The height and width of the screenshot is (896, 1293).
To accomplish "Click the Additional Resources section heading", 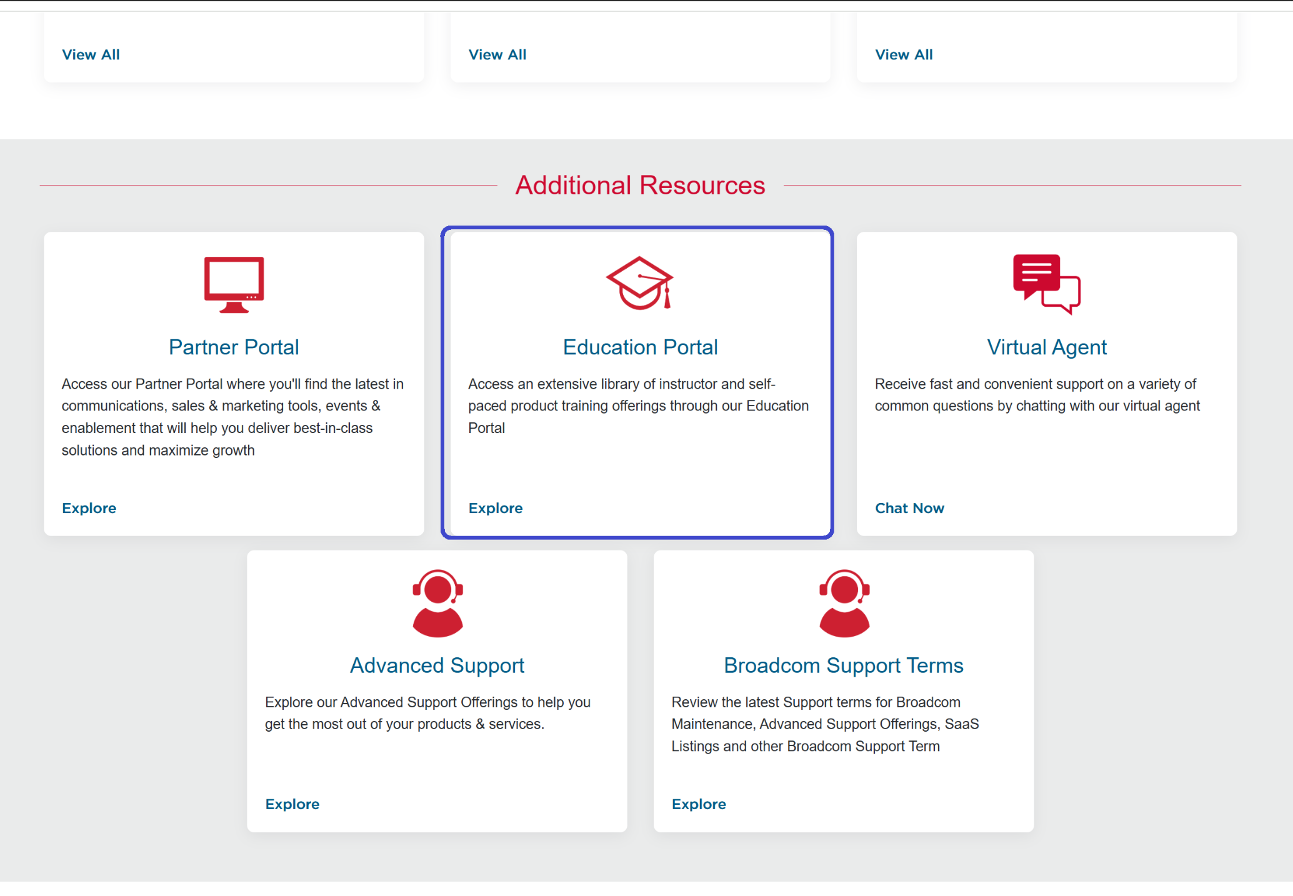I will [x=640, y=186].
